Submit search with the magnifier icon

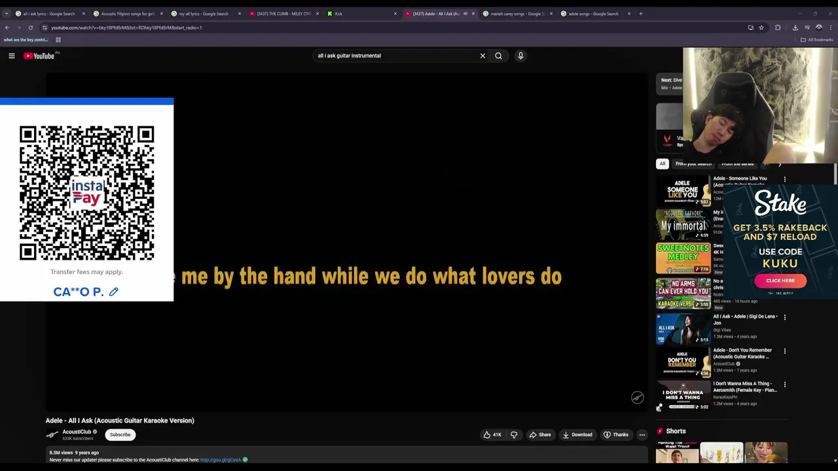(498, 56)
